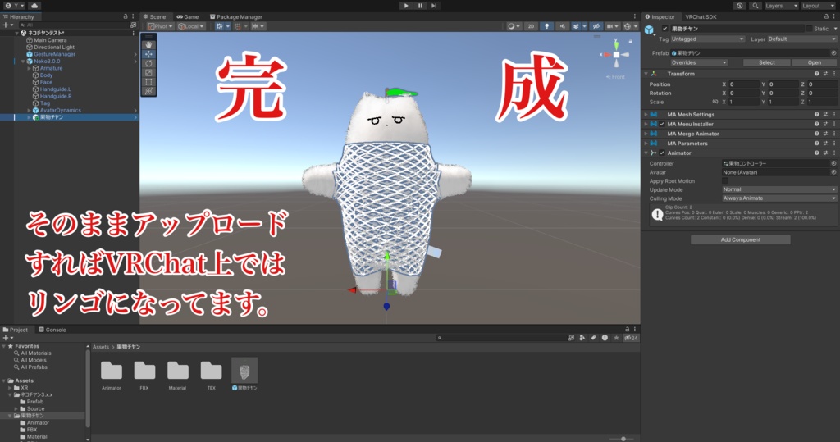Open the Update Mode Normal dropdown

click(779, 189)
